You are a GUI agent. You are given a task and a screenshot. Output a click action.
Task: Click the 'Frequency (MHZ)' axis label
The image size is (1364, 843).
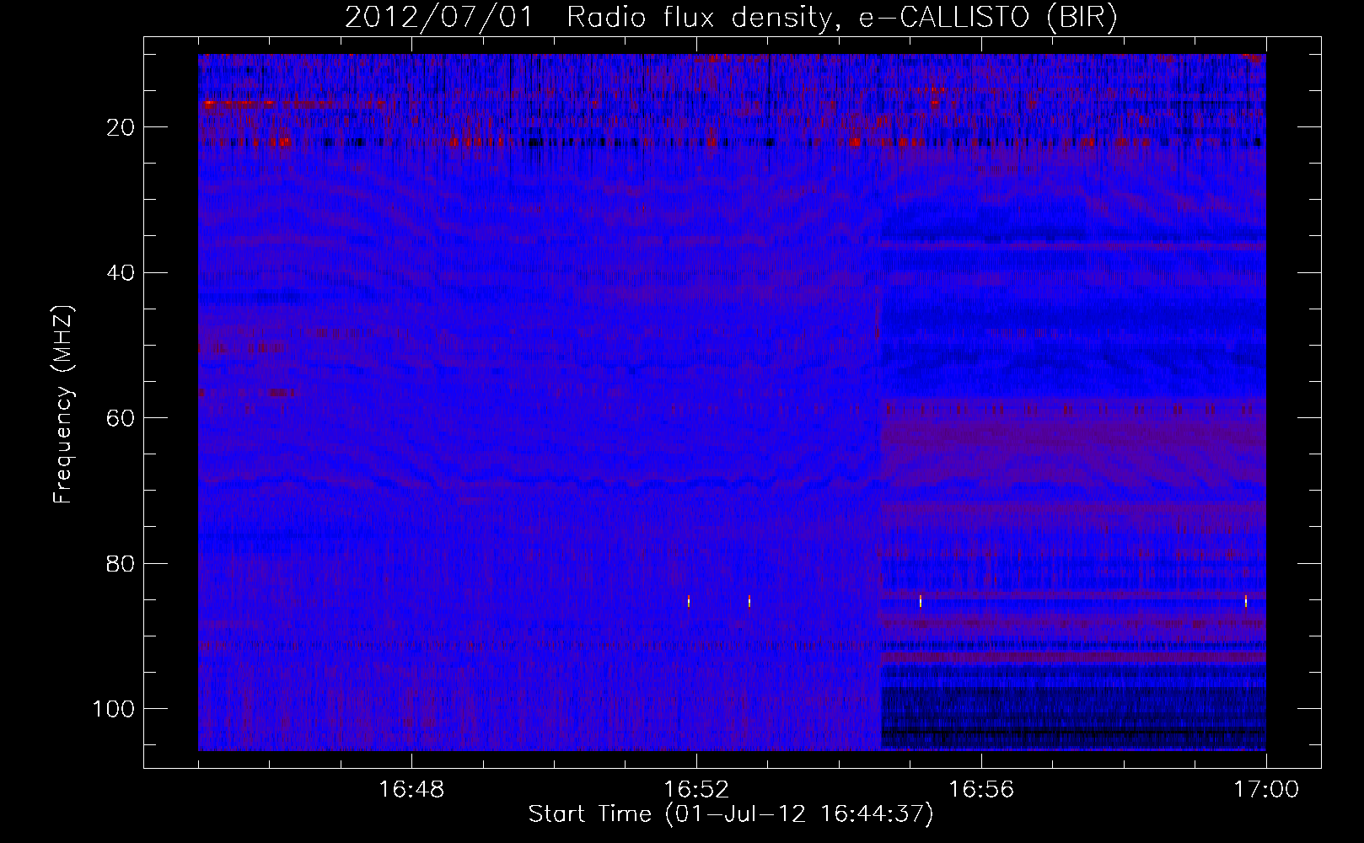[63, 404]
